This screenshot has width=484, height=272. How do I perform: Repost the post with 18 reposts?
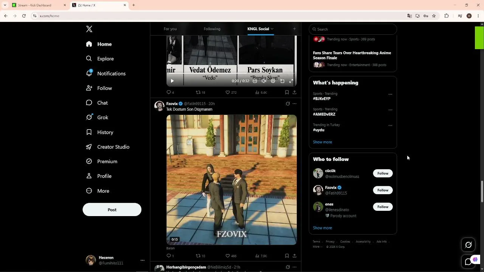pos(200,92)
